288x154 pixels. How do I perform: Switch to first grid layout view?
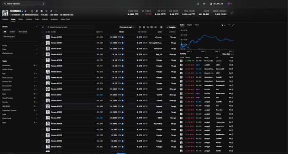(140, 27)
